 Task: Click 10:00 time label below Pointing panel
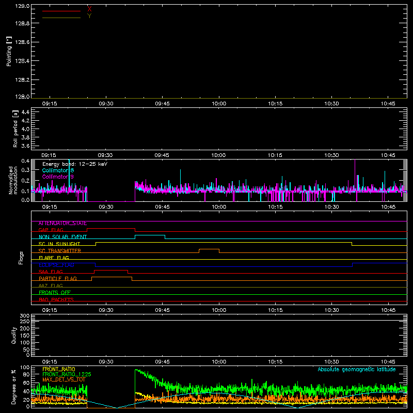pos(219,104)
